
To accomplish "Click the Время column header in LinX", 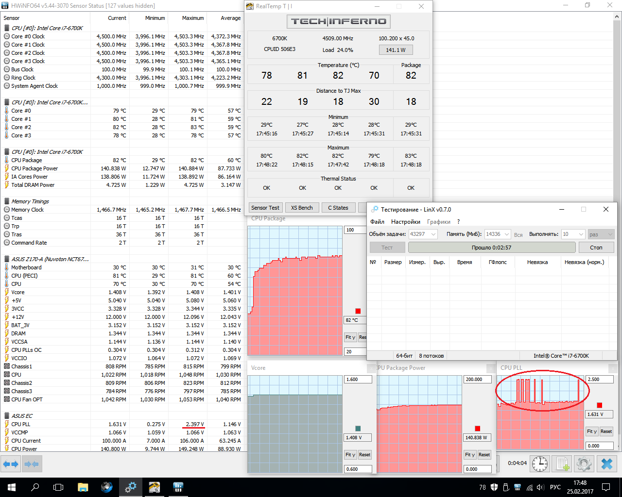I will [465, 262].
